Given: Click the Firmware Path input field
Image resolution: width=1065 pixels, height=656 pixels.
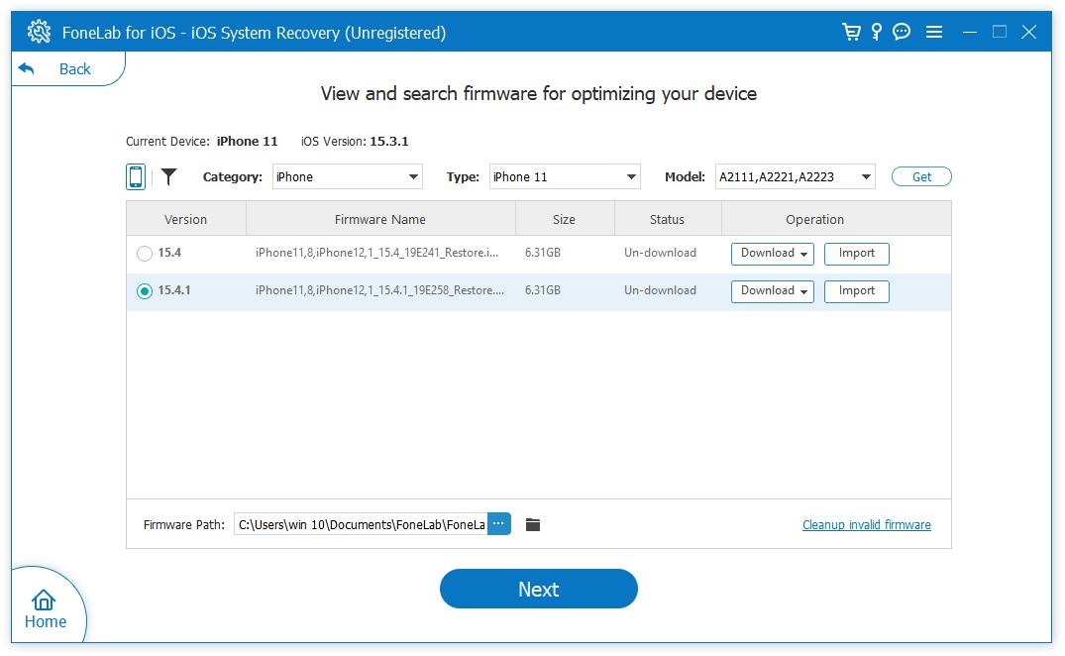Looking at the screenshot, I should point(361,524).
